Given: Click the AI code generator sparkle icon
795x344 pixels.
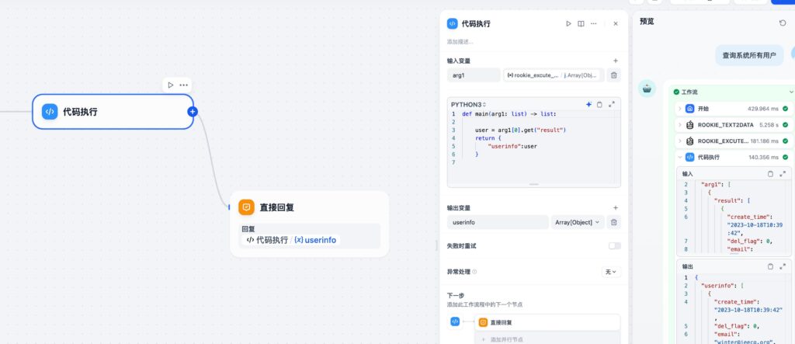Looking at the screenshot, I should coord(588,104).
